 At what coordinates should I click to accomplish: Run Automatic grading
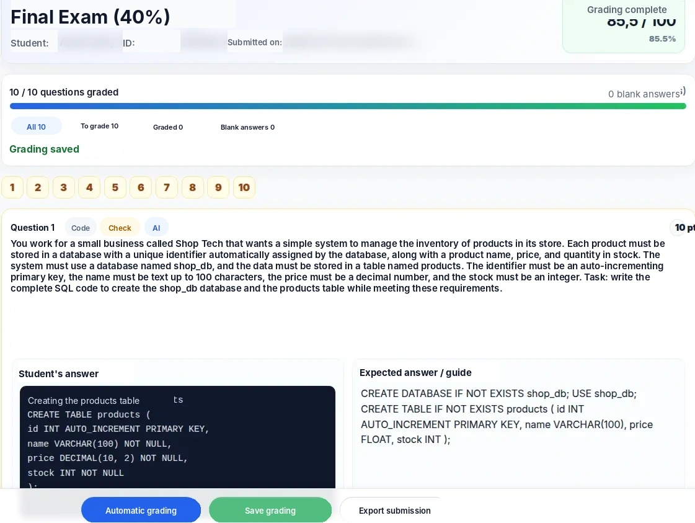(141, 510)
